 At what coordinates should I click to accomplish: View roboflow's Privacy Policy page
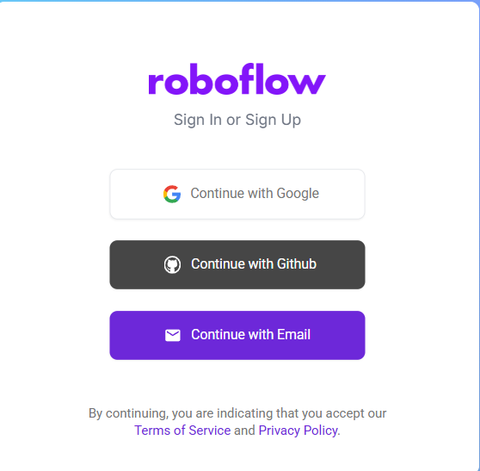pos(298,431)
